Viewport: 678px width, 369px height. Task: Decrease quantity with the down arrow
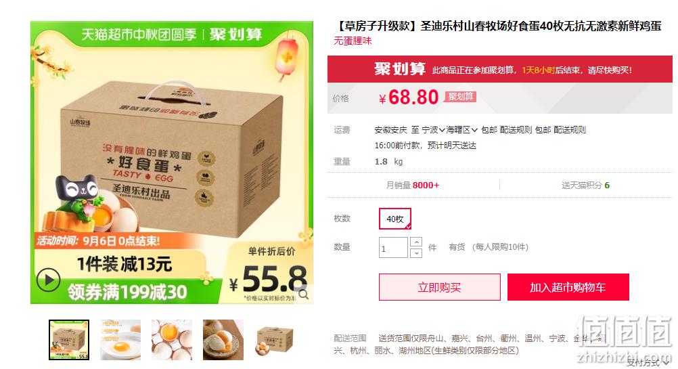click(x=415, y=253)
